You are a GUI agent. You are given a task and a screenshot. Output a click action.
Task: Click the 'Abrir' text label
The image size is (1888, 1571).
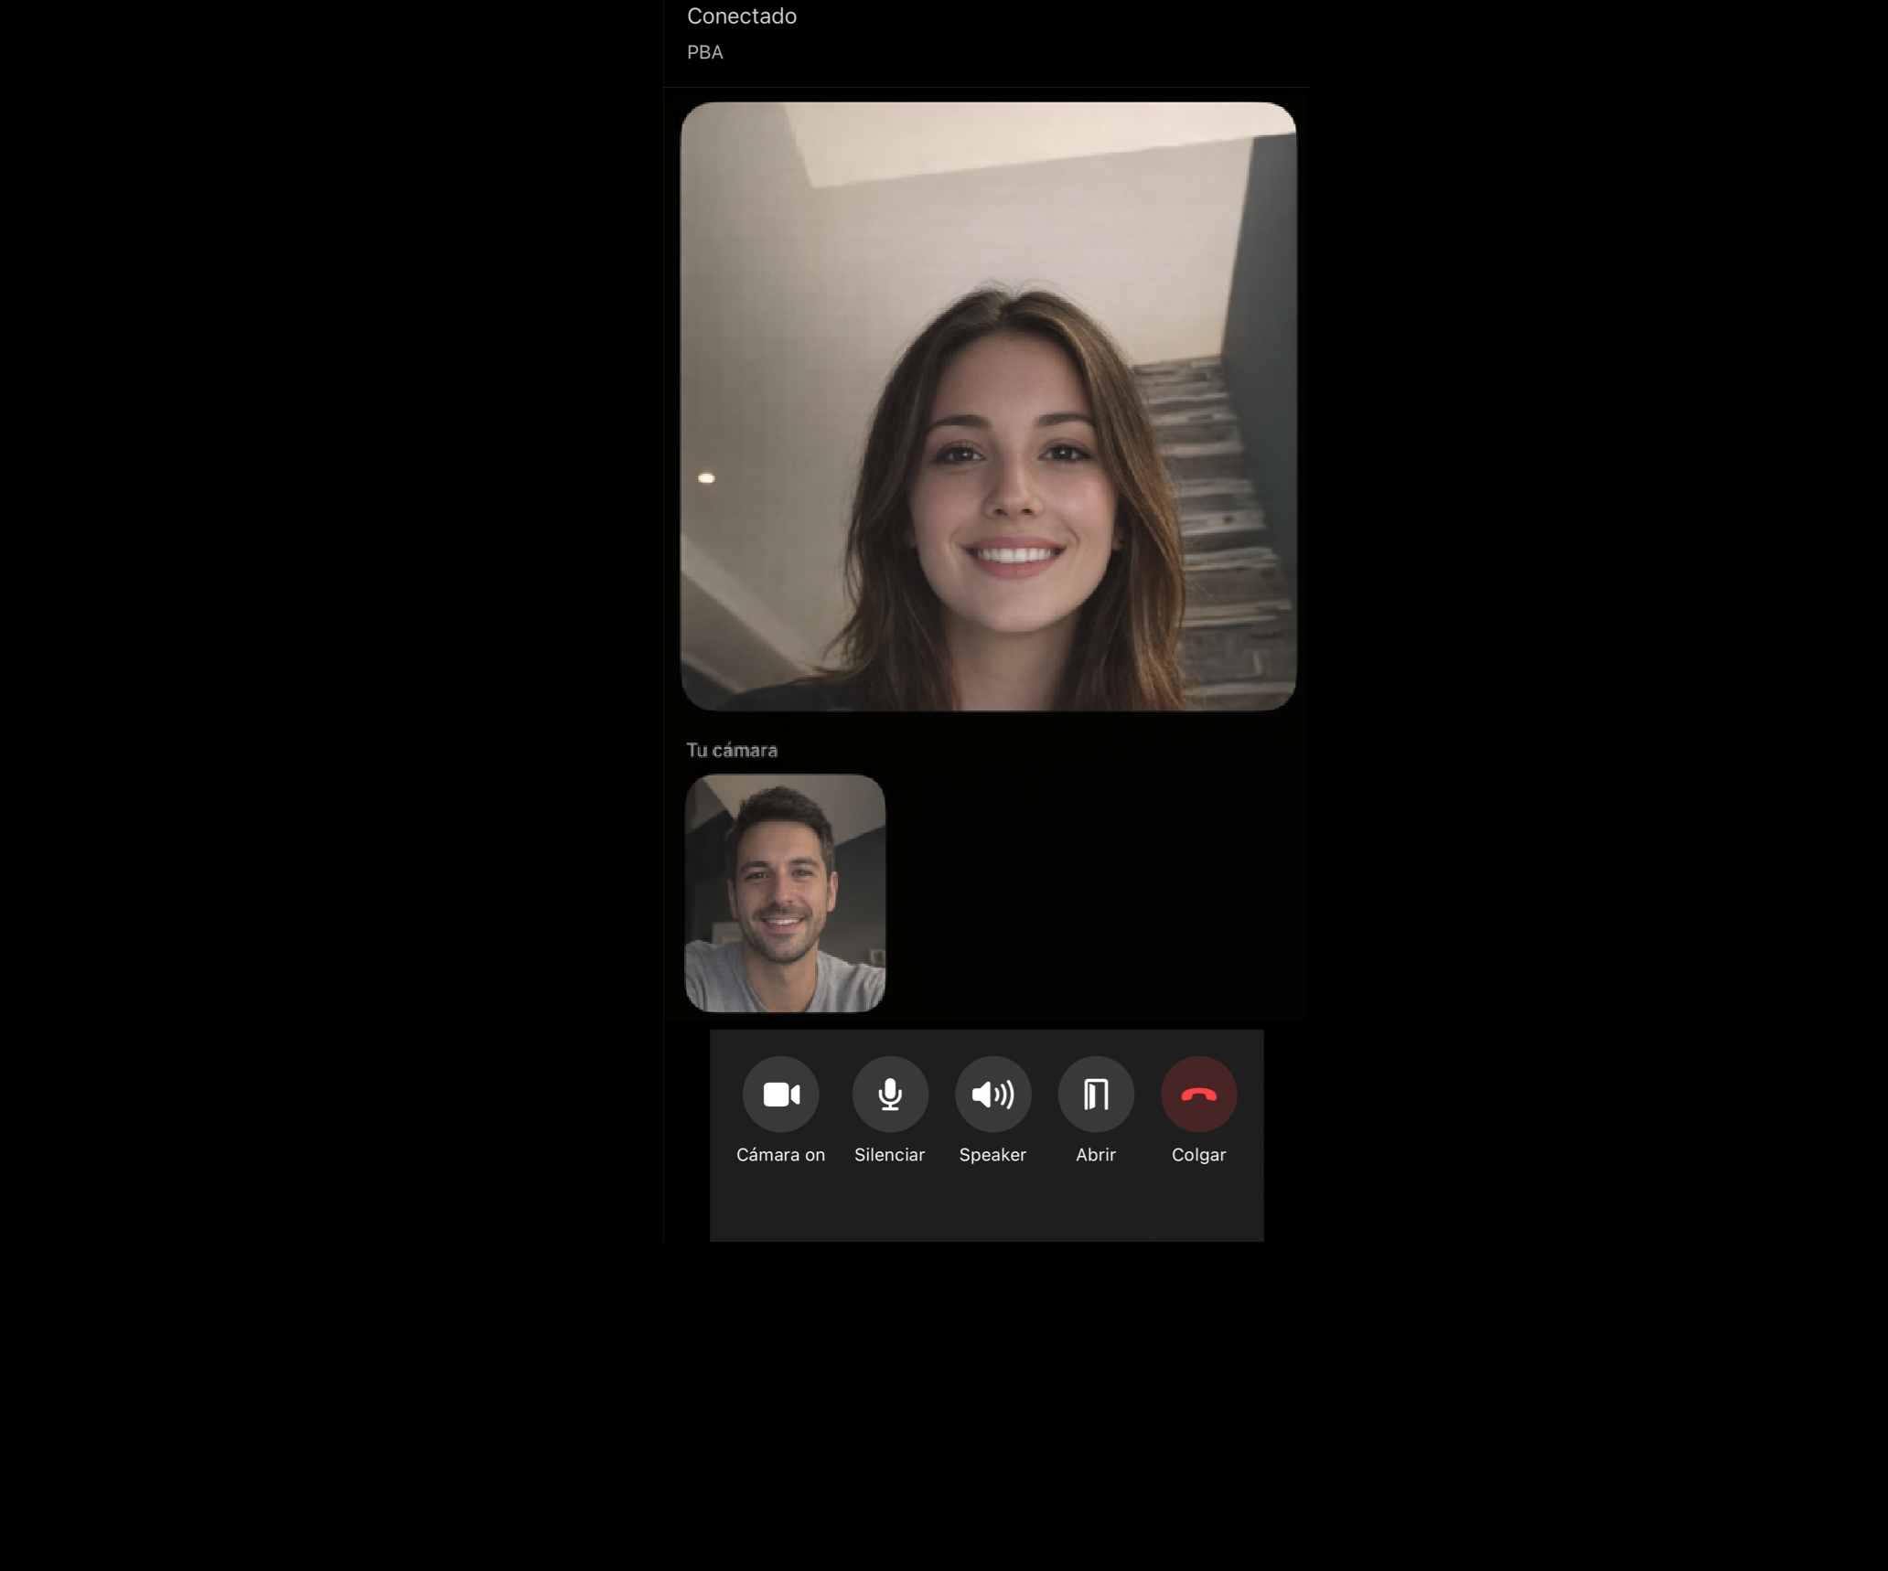[1095, 1155]
